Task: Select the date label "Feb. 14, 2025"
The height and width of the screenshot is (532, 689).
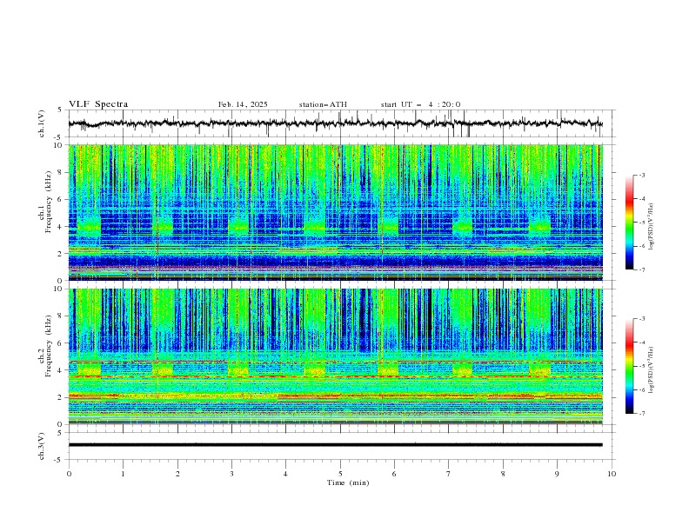Action: click(243, 104)
